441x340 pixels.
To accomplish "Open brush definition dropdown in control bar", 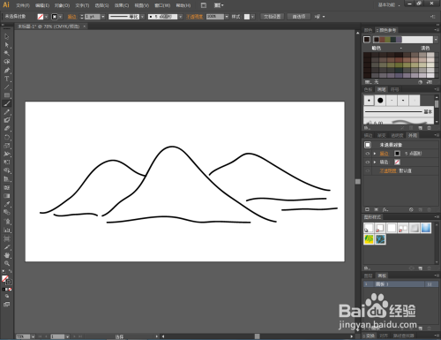I will click(x=180, y=17).
